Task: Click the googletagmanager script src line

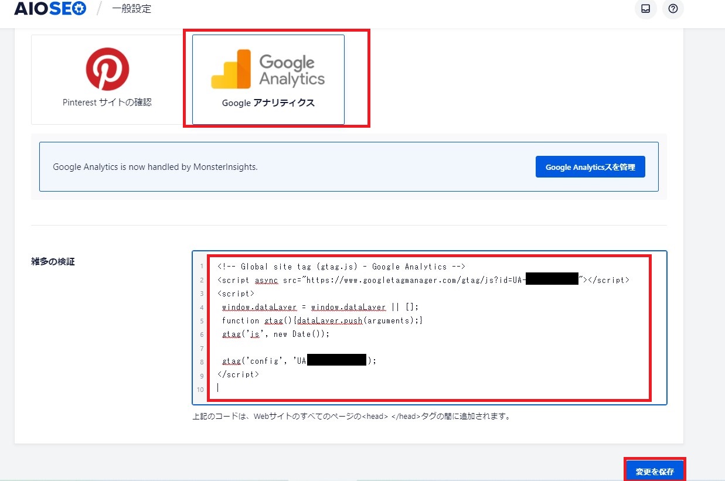Action: pos(369,280)
